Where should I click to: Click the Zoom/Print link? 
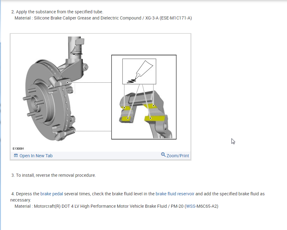[177, 156]
